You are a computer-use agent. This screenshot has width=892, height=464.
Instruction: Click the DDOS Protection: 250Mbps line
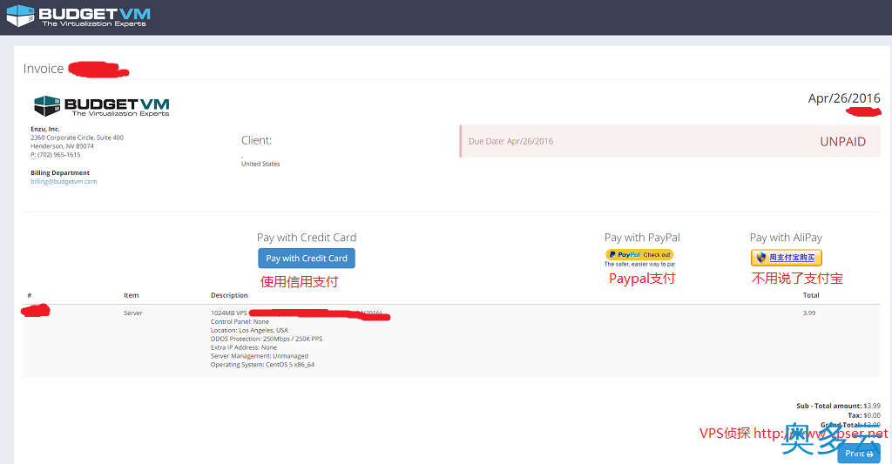click(x=267, y=339)
